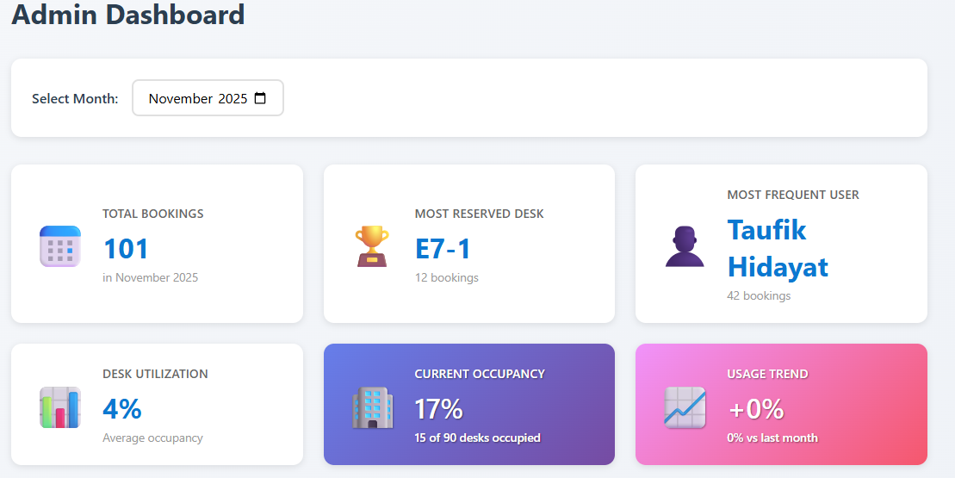The height and width of the screenshot is (478, 955).
Task: Click the 17% current occupancy value
Action: pos(438,408)
